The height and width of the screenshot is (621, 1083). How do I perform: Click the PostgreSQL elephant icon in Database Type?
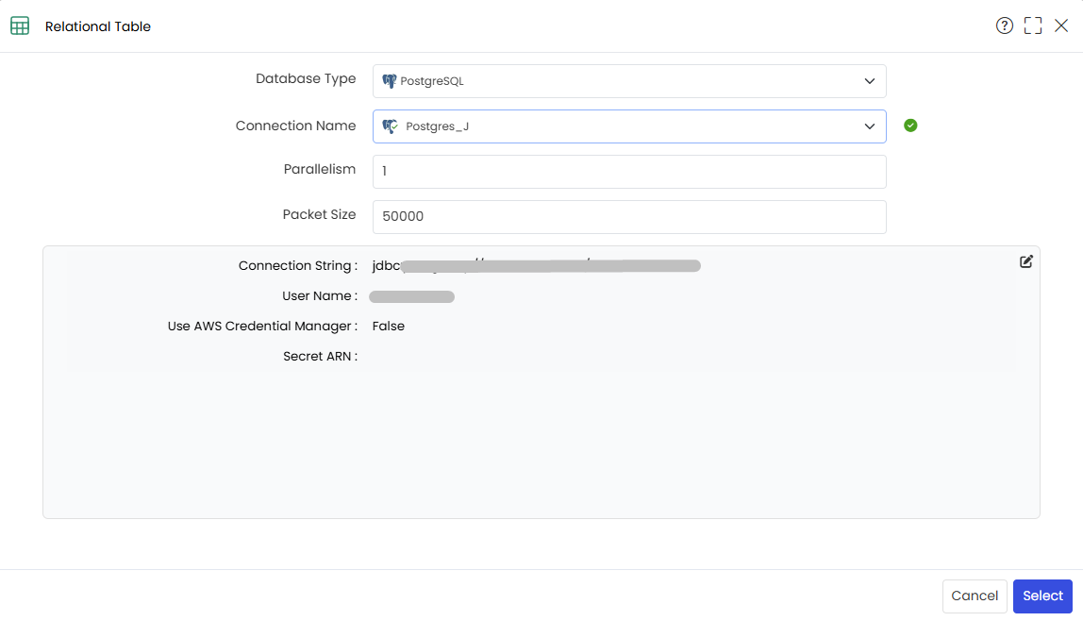pos(390,81)
